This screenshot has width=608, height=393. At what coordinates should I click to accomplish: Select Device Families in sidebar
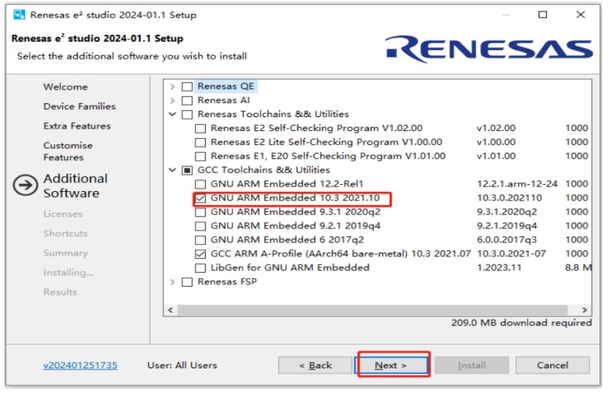(x=79, y=106)
